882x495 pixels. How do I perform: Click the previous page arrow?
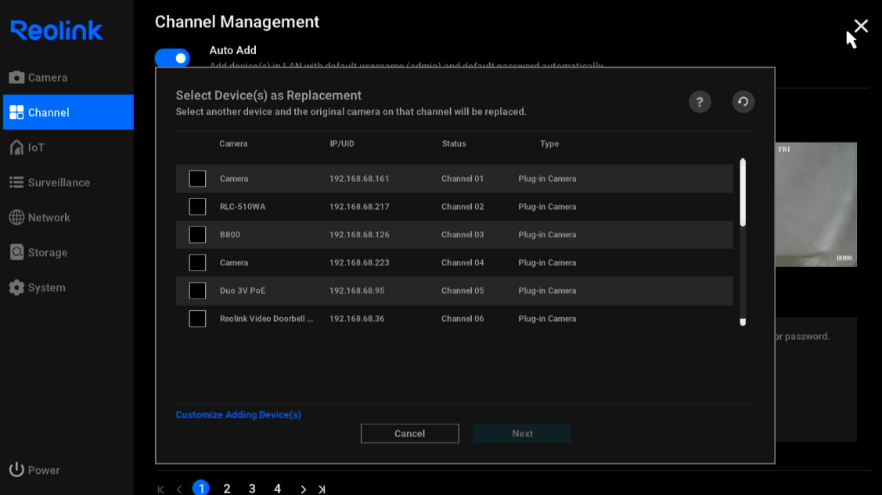pos(179,490)
